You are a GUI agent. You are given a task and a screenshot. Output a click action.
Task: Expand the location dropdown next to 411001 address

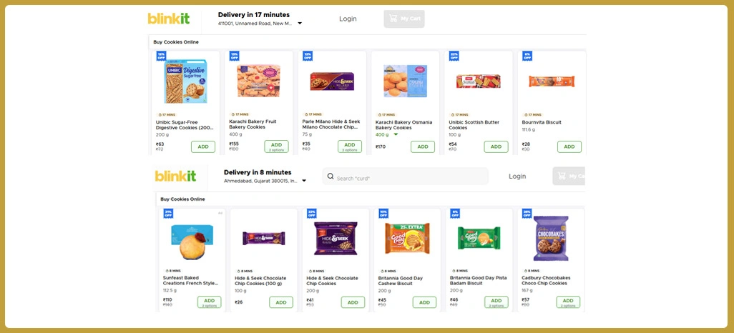click(x=300, y=23)
